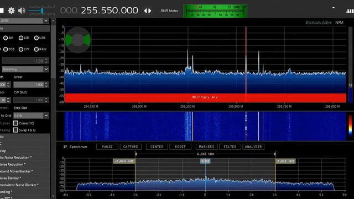Open the Hamming filter type dropdown
354x199 pixels.
tap(25, 69)
